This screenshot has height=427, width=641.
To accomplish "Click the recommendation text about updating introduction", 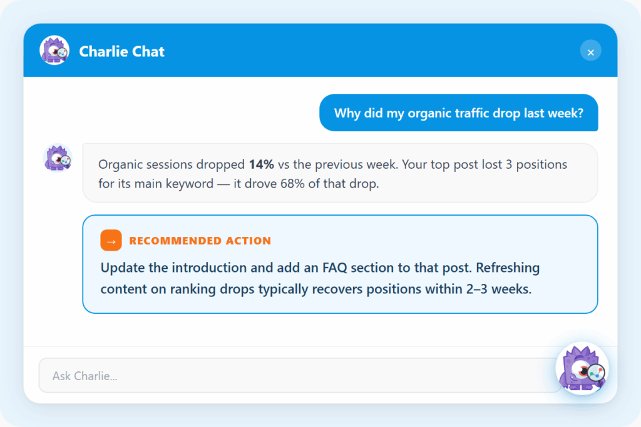I will click(320, 278).
